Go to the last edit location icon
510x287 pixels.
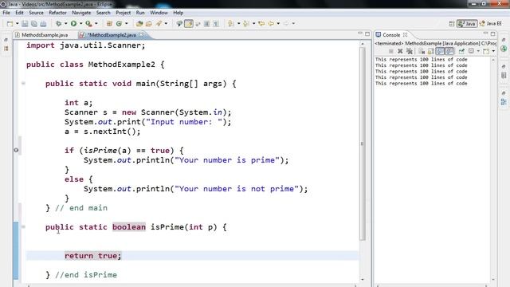tap(261, 23)
